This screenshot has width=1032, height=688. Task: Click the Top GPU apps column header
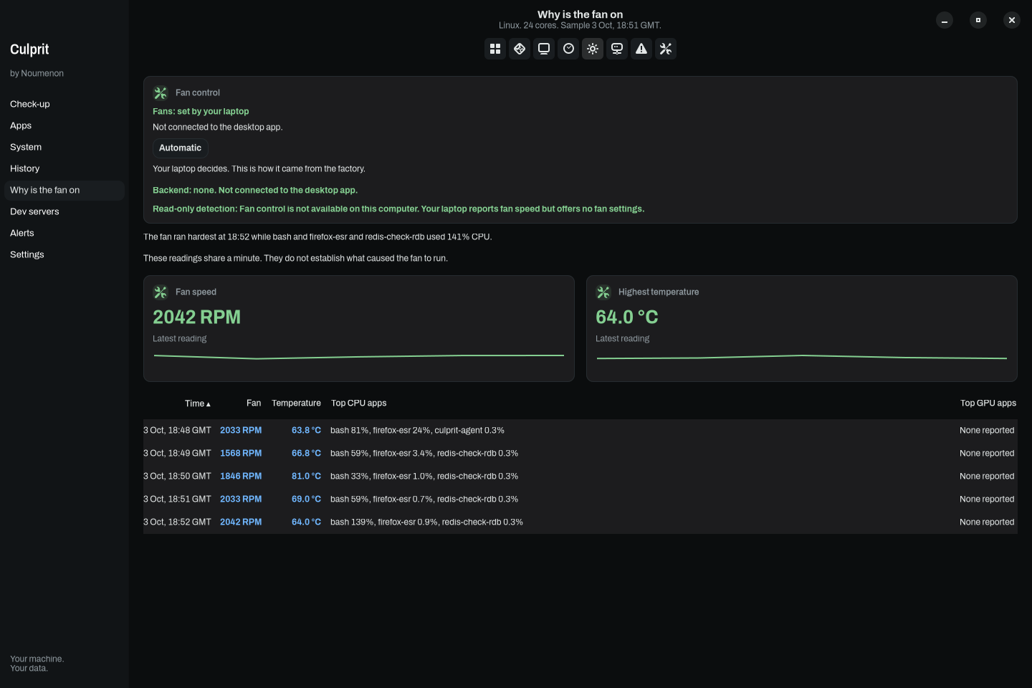988,403
